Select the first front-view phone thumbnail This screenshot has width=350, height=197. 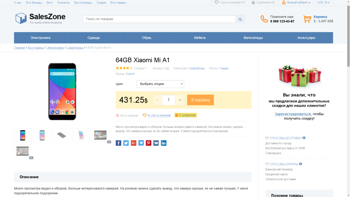coord(23,135)
